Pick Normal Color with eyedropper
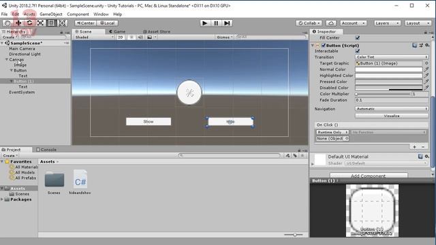Screen dimensions: 436x245 (x=426, y=69)
